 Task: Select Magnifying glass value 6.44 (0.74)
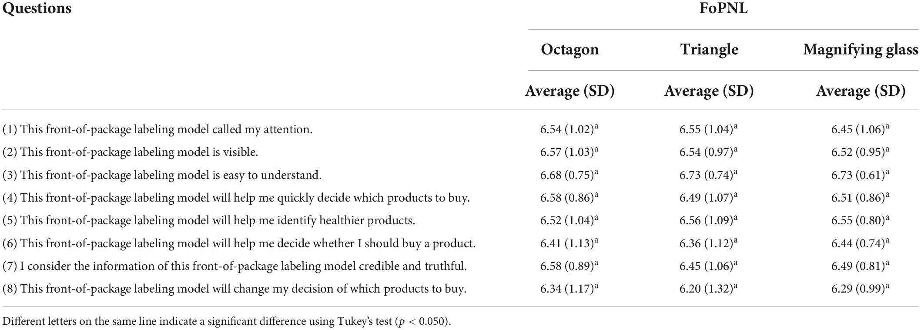pos(861,243)
